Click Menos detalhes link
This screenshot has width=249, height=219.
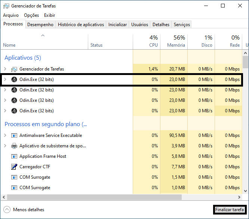pos(28,210)
